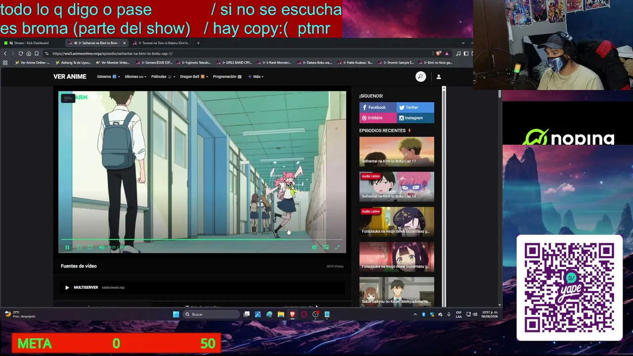Screen dimensions: 633x356
Task: Open the taskbar clock and date
Action: [x=490, y=314]
